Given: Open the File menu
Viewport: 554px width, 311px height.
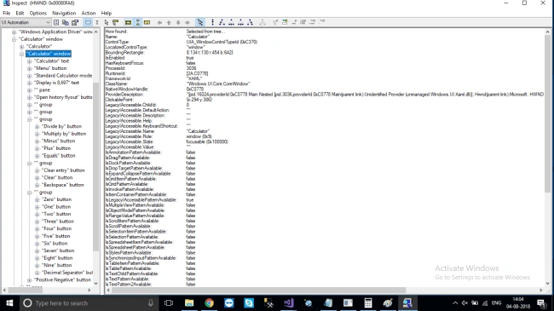Looking at the screenshot, I should 6,13.
